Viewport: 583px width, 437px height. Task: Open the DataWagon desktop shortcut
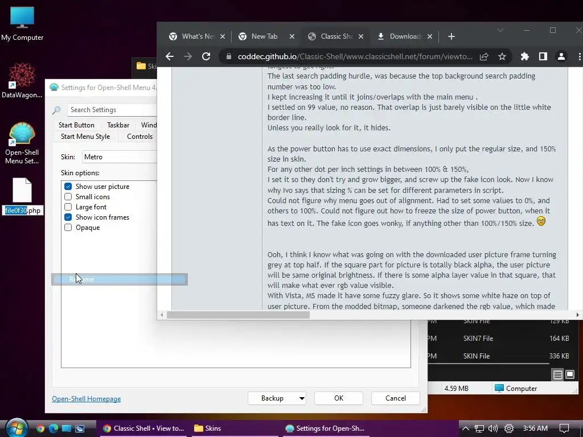click(x=22, y=80)
